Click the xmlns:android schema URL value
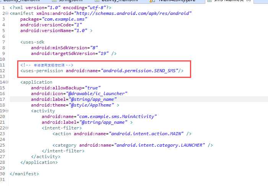 click(x=133, y=13)
